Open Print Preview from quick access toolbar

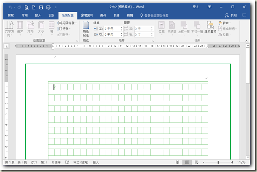pyautogui.click(x=27, y=7)
